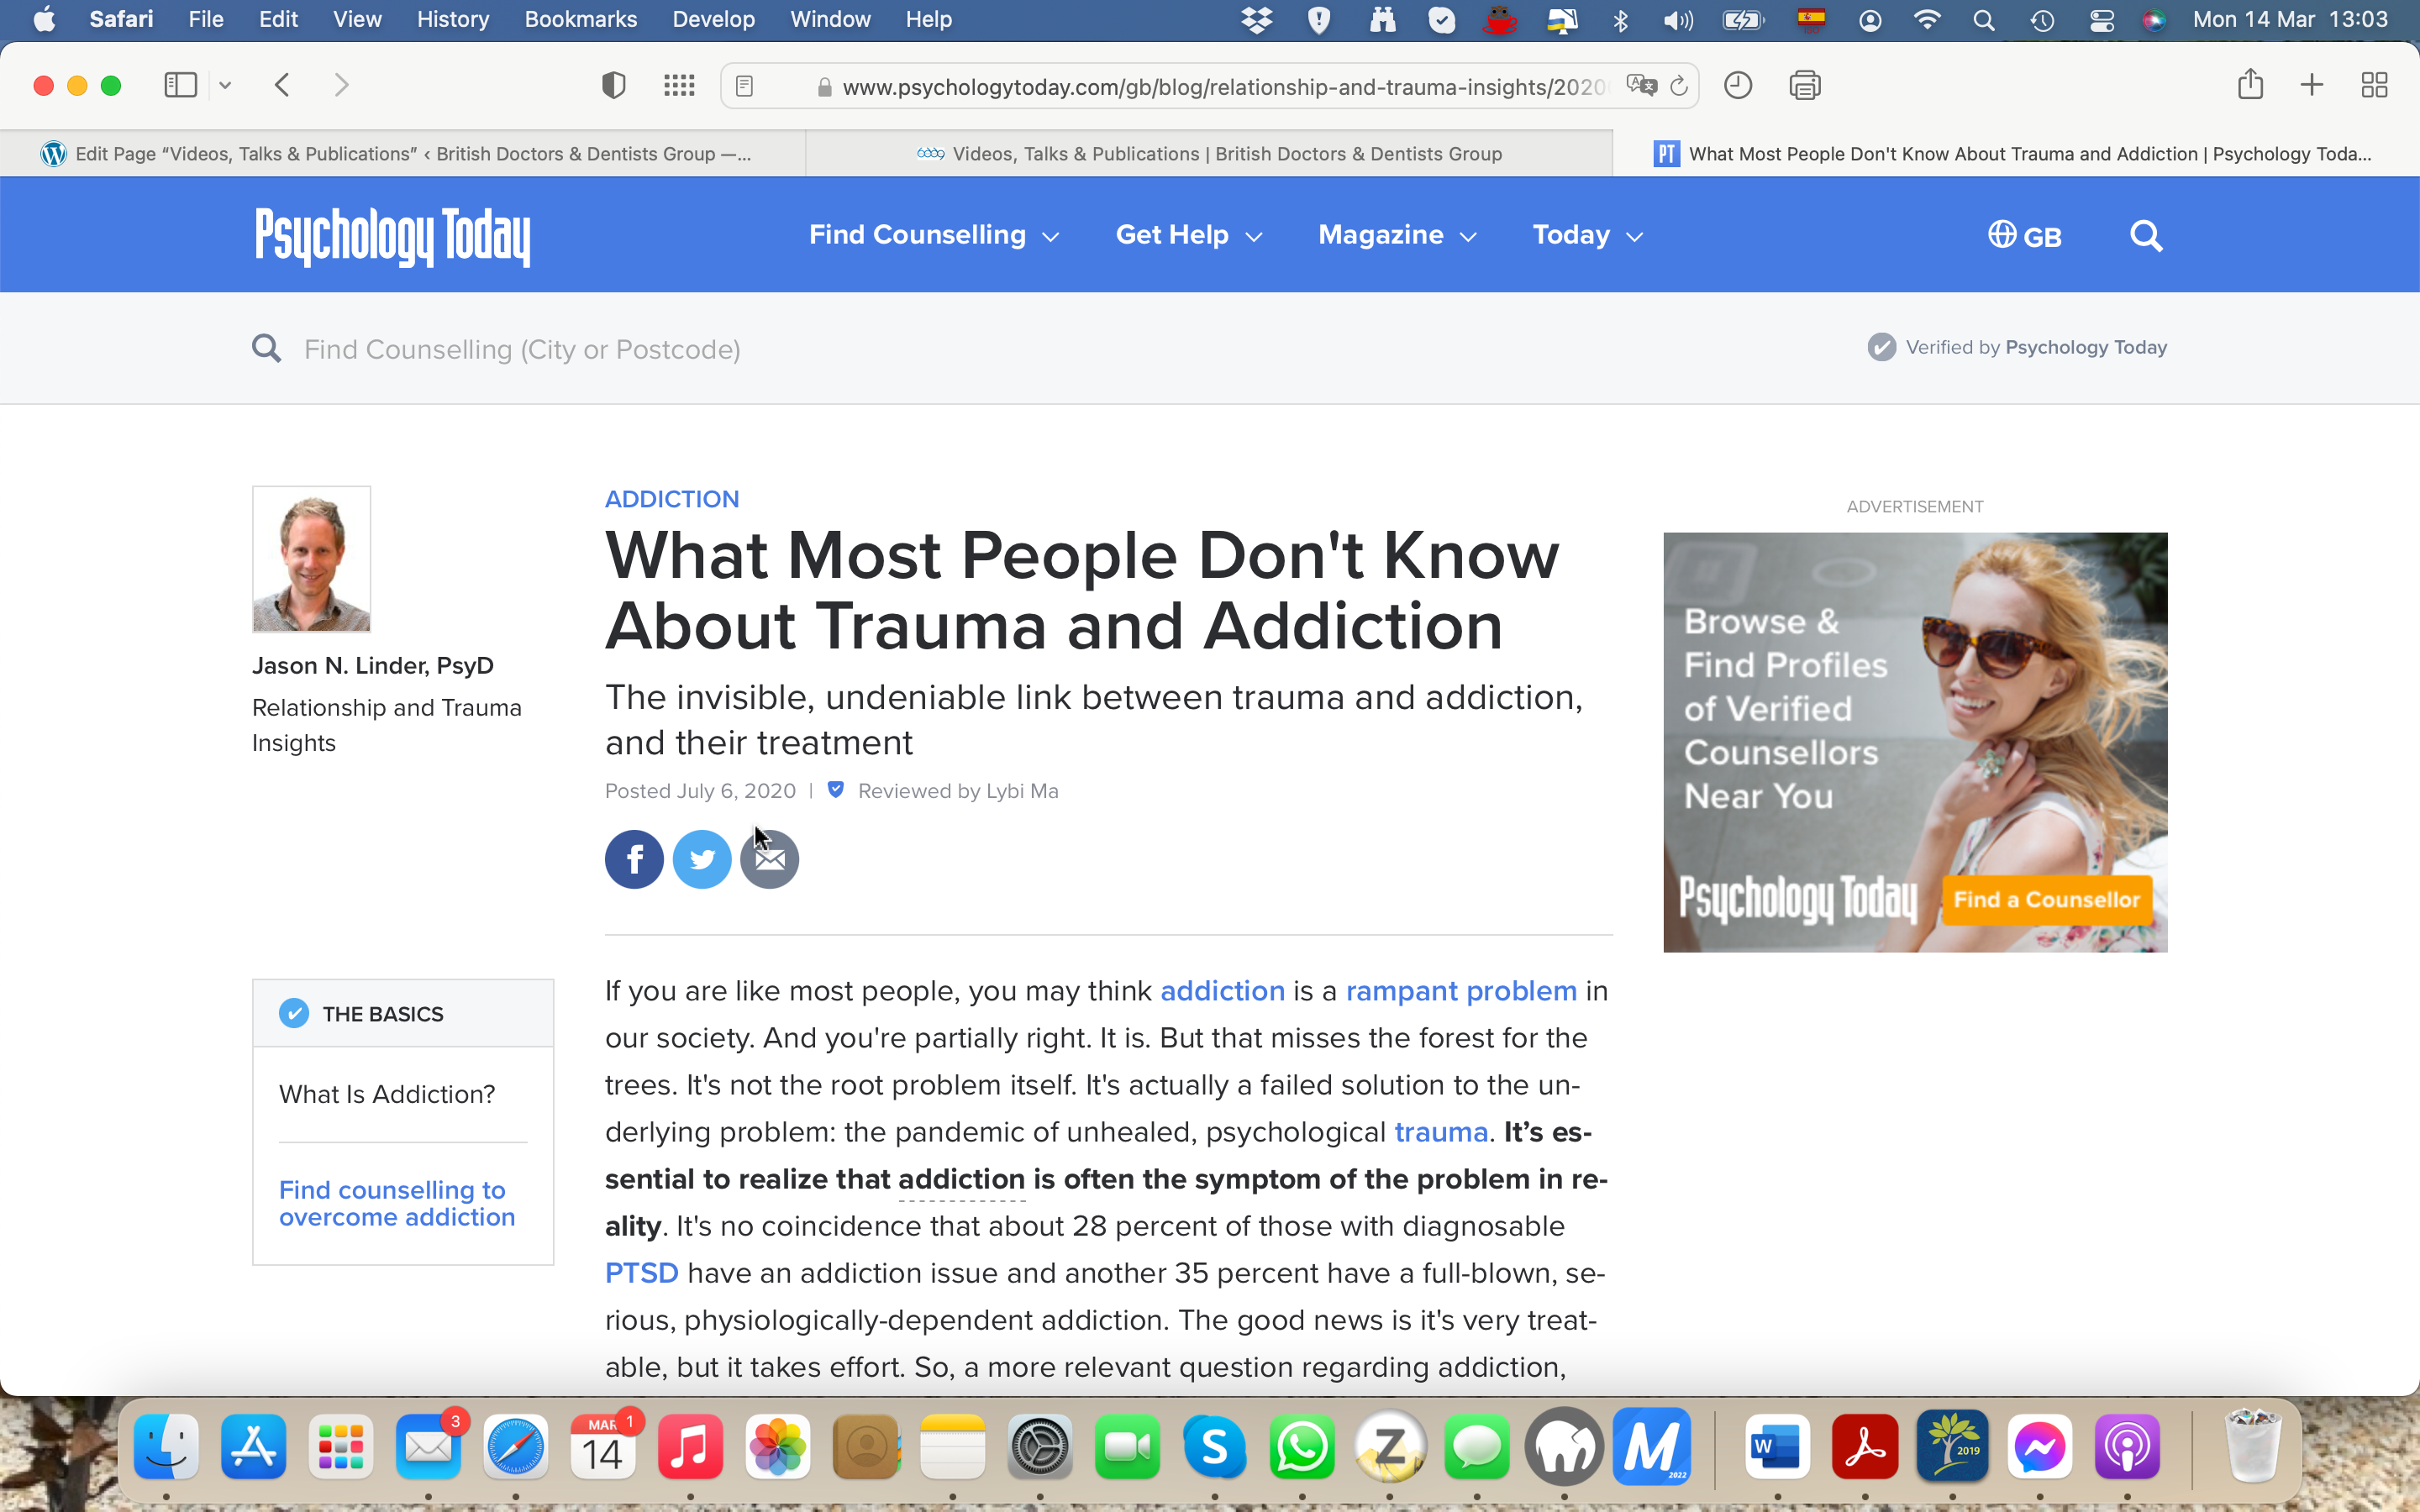Go forward in browser history

pos(341,85)
